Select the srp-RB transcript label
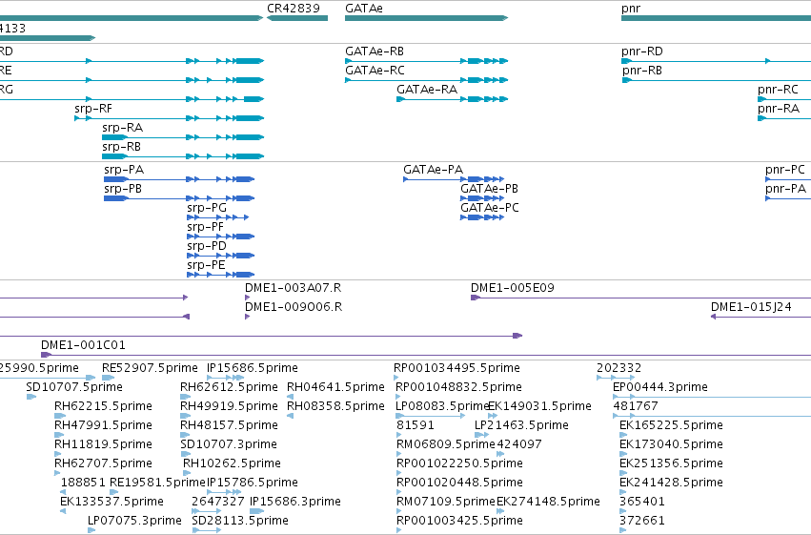811x535 pixels. (x=122, y=147)
